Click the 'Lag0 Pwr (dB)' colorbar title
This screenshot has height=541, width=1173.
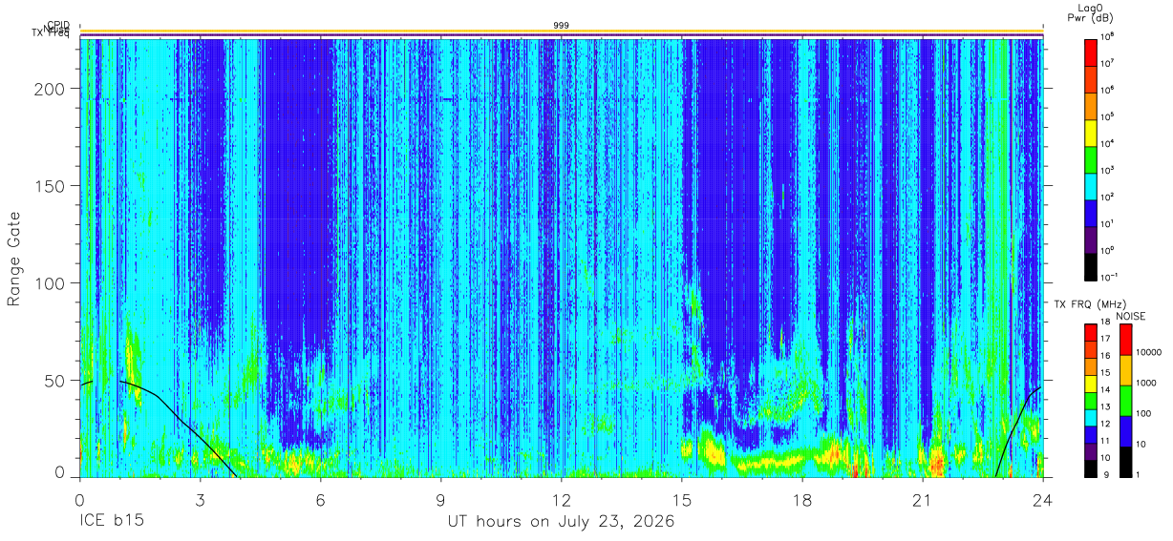(1091, 12)
